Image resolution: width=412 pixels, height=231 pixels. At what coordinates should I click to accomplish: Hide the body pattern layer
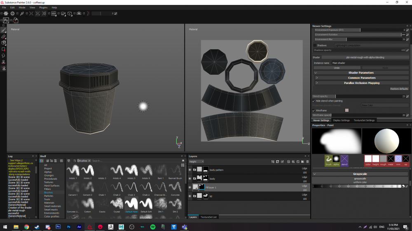[190, 170]
